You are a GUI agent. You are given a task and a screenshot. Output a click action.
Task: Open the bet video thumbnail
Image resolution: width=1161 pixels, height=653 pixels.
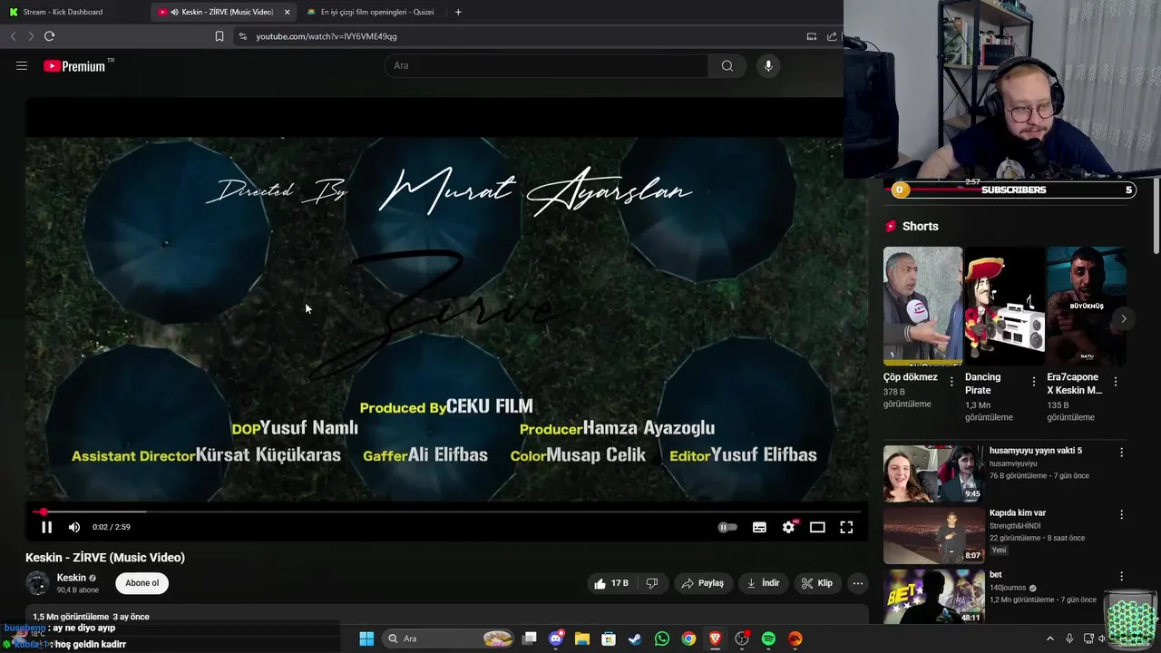933,596
